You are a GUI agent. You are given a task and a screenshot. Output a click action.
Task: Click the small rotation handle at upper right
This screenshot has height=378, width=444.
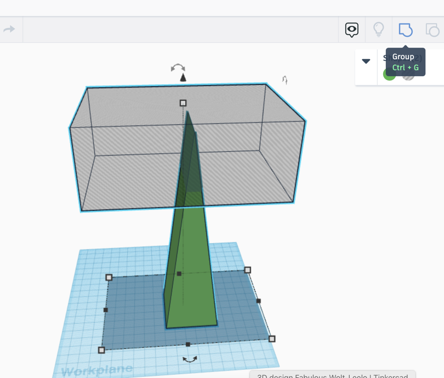pyautogui.click(x=285, y=80)
